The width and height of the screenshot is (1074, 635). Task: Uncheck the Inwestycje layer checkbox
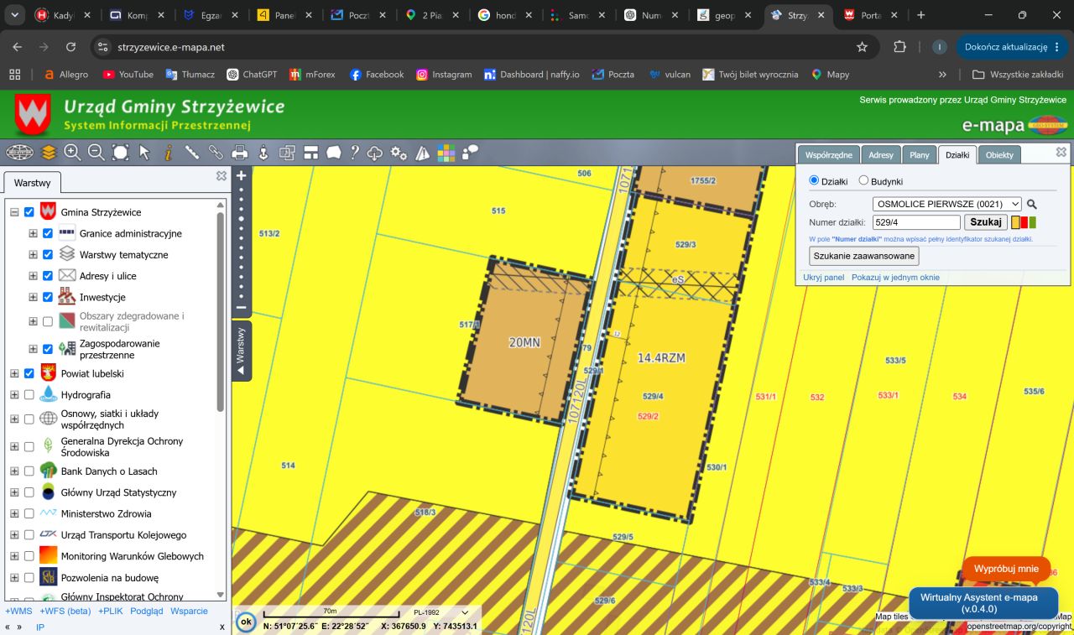[x=48, y=297]
